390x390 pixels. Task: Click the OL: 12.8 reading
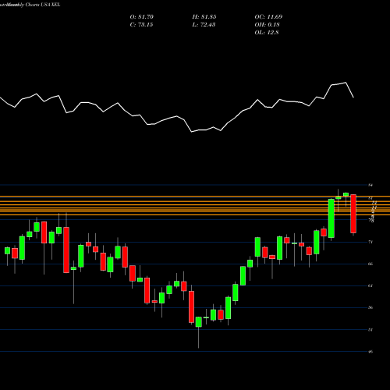267,33
